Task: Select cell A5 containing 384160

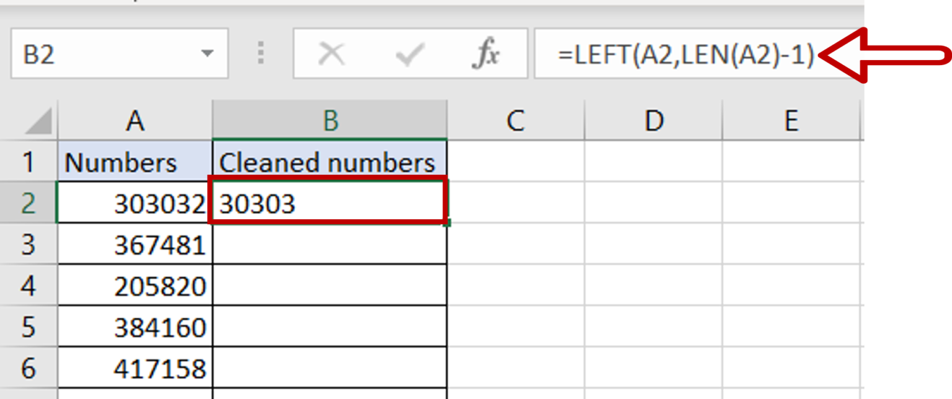Action: 134,326
